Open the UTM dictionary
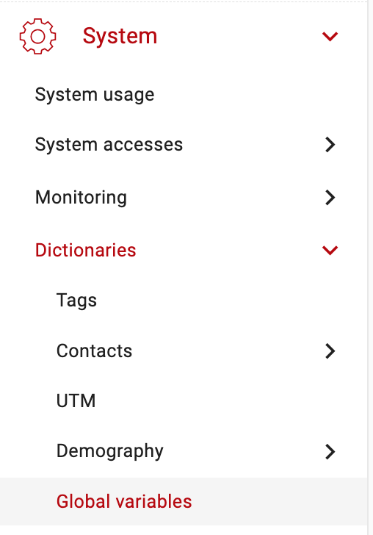This screenshot has width=373, height=535. [x=76, y=401]
